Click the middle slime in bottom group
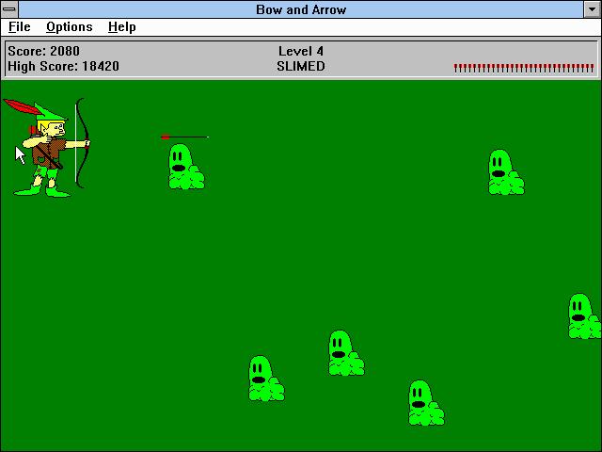Viewport: 602px width, 452px height. point(346,353)
